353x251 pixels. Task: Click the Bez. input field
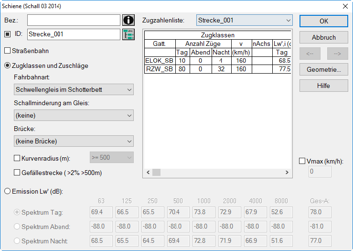click(74, 20)
